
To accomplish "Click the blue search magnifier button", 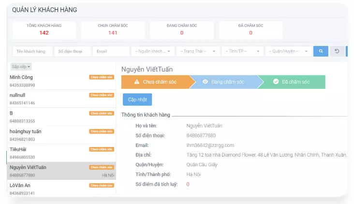I will (x=321, y=51).
